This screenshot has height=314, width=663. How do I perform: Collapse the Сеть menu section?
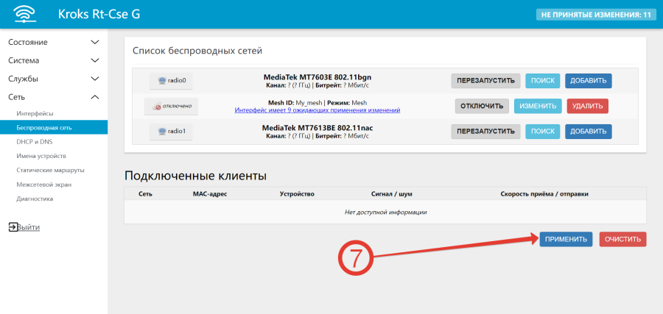(53, 97)
